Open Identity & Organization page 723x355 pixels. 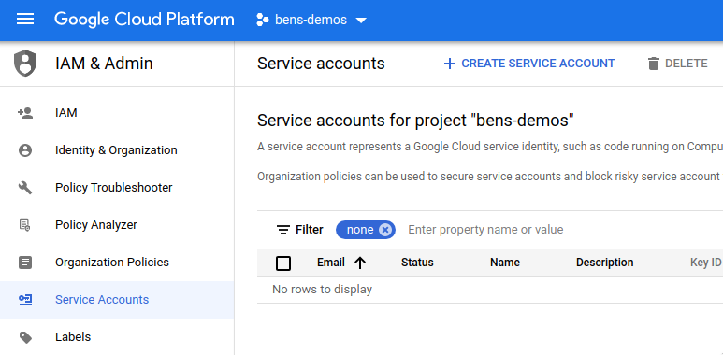117,150
